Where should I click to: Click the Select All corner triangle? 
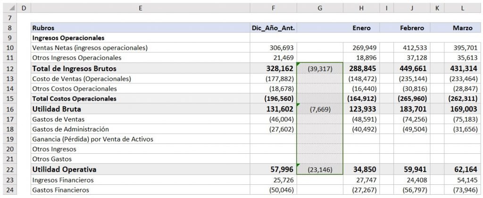(11, 8)
